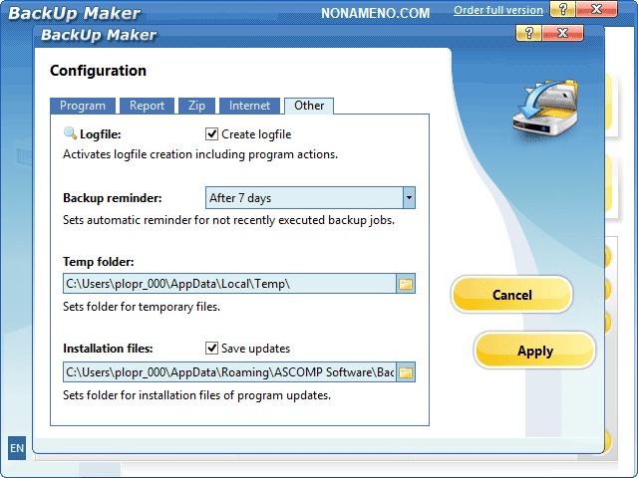Open the Report tab
The image size is (638, 478).
click(x=148, y=106)
